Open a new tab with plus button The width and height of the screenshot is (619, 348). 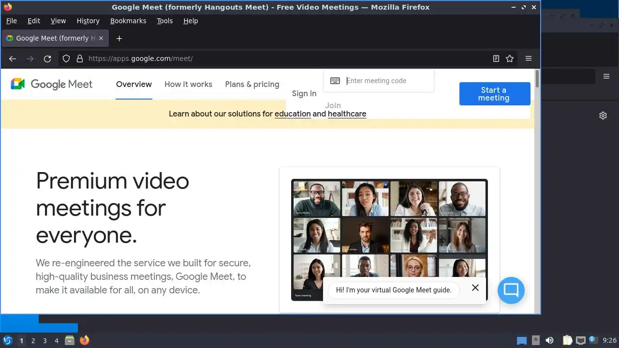[x=119, y=38]
